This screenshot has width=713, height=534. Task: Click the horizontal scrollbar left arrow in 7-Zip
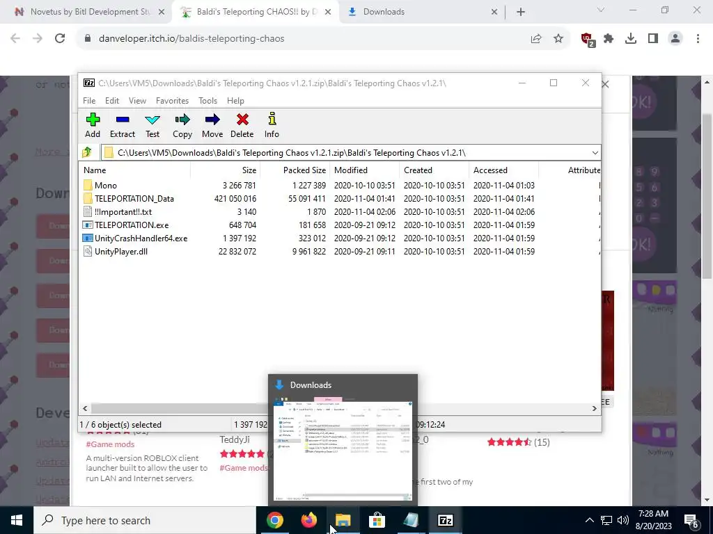coord(85,408)
